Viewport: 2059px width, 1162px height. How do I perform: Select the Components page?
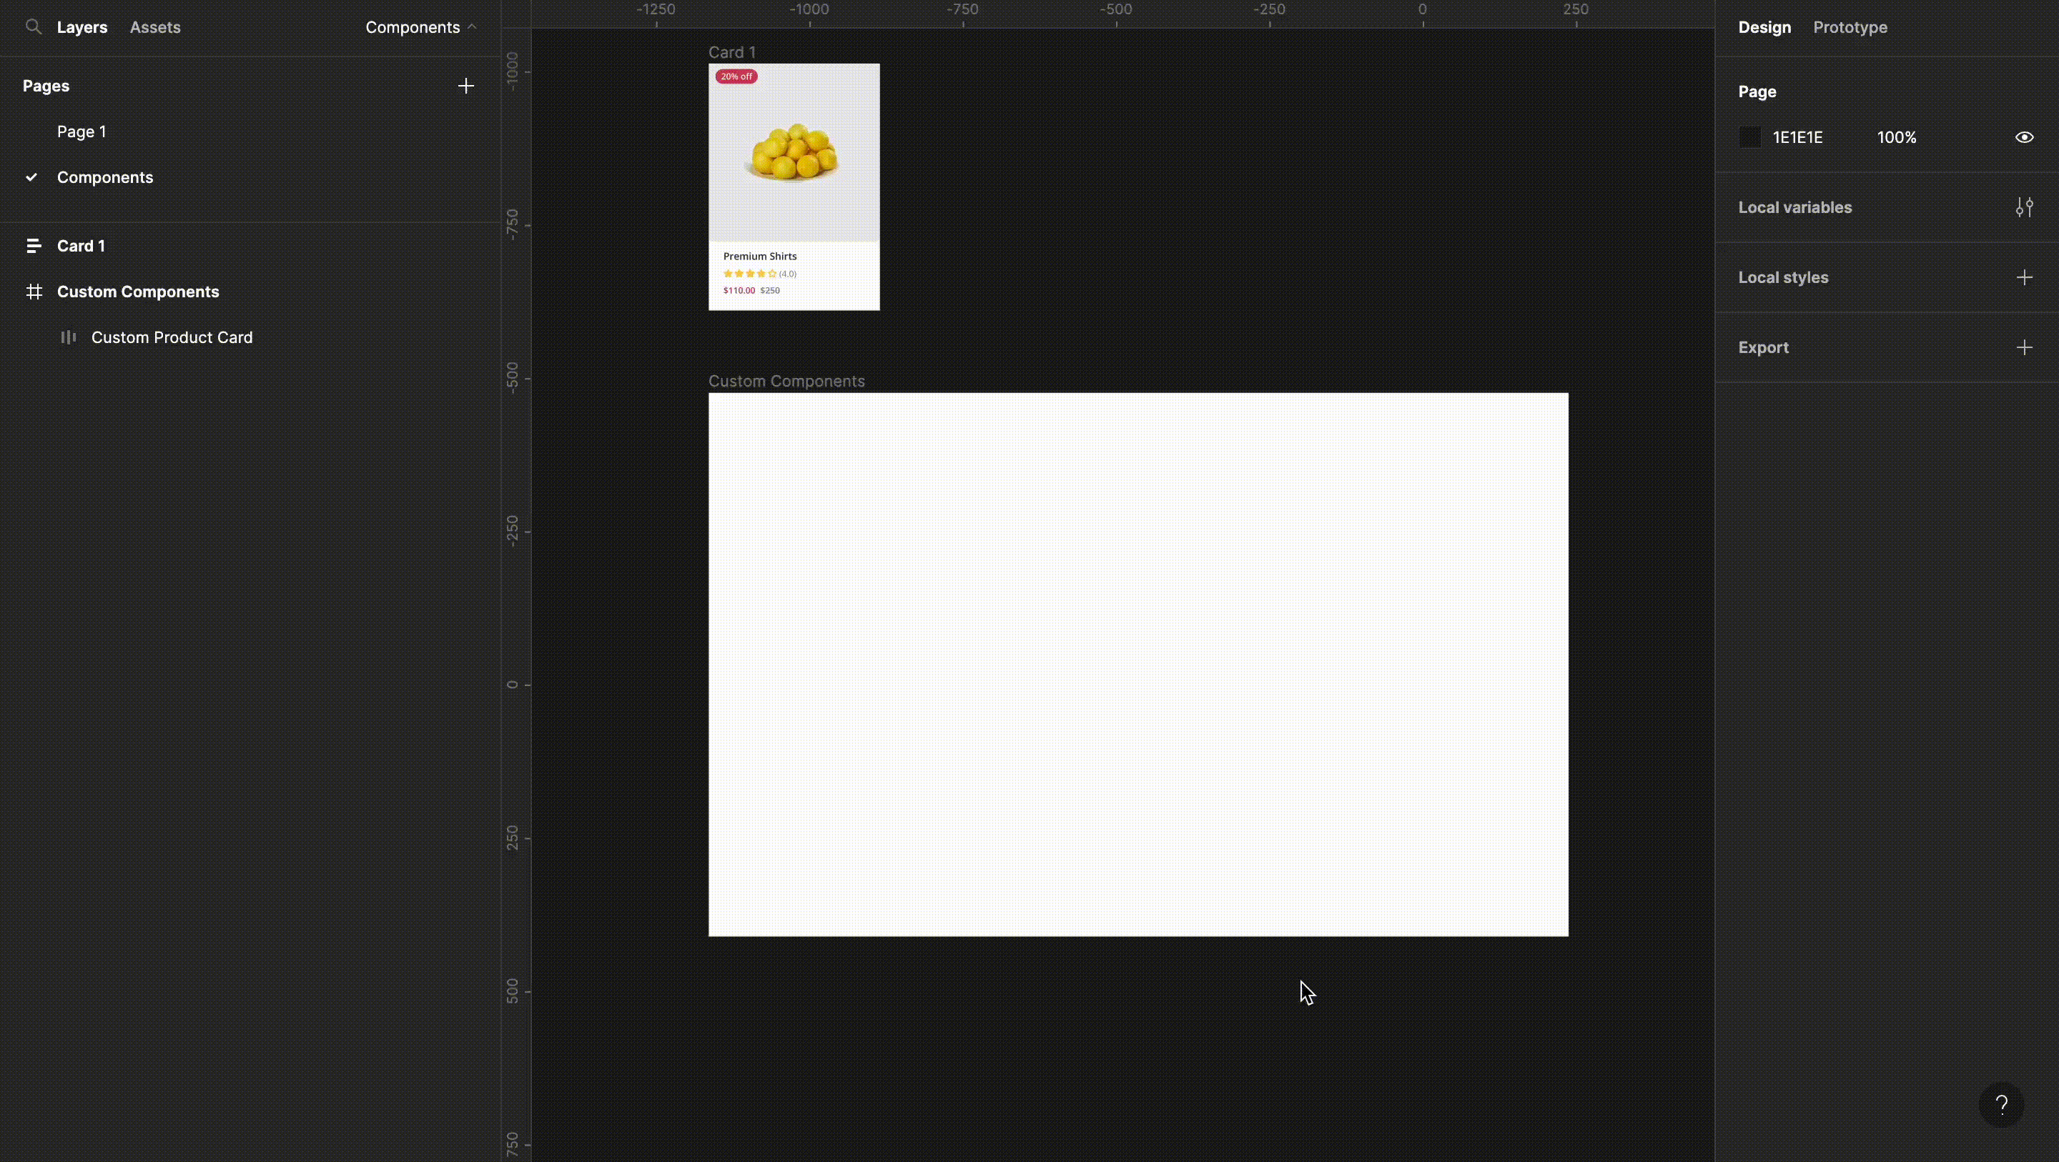(104, 177)
